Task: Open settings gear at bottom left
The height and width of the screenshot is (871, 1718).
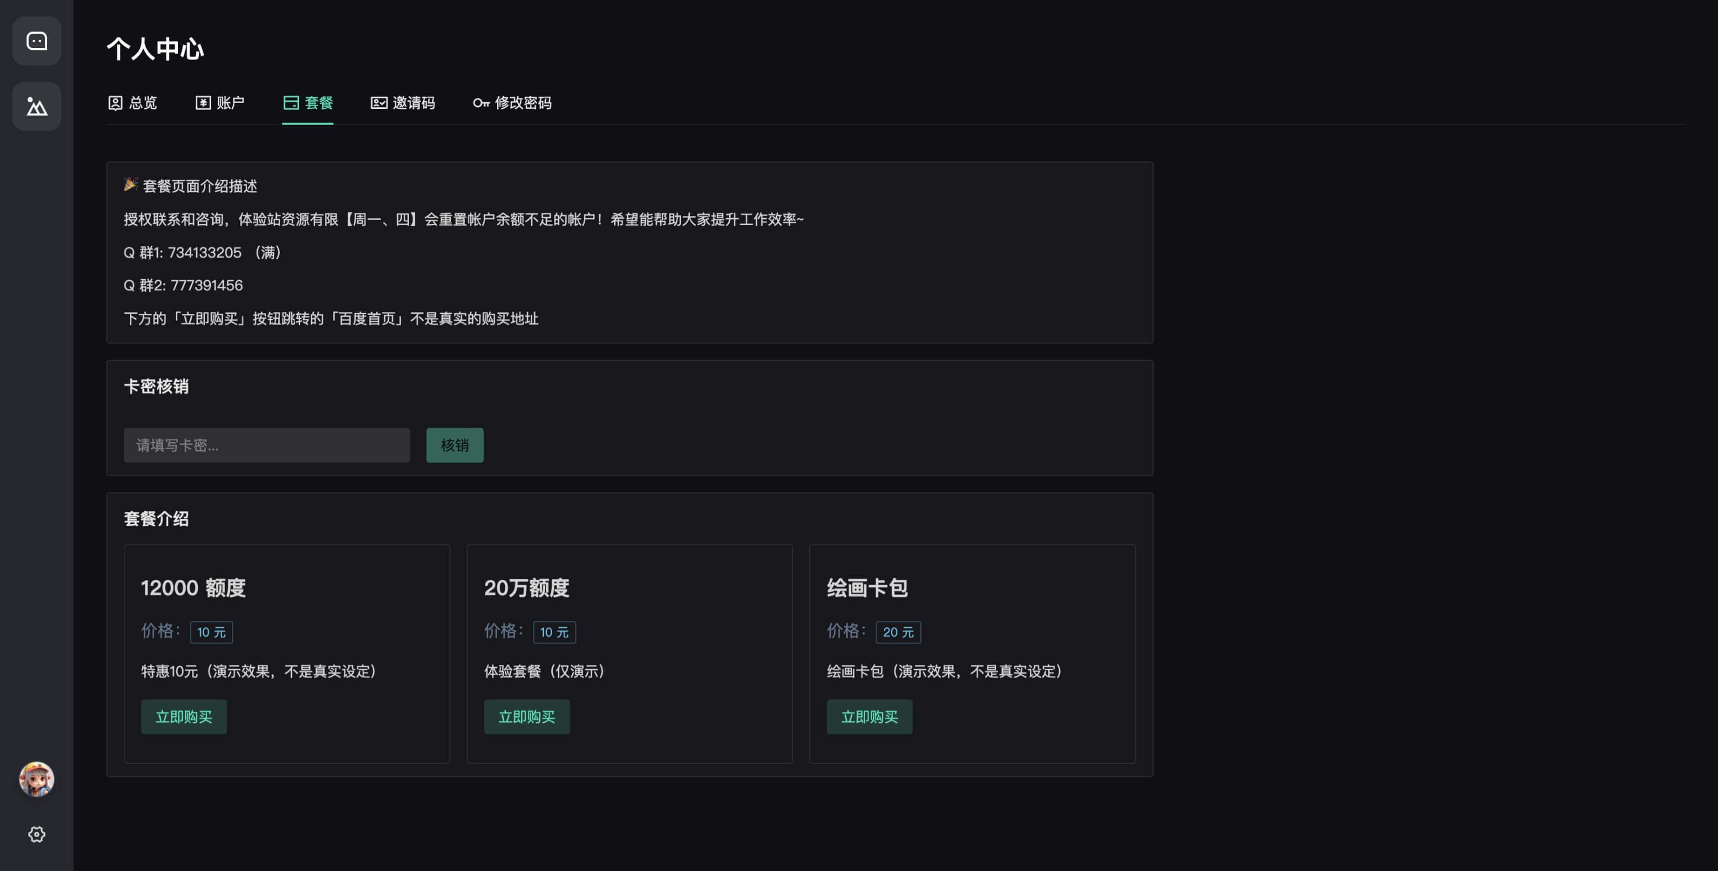Action: (36, 835)
